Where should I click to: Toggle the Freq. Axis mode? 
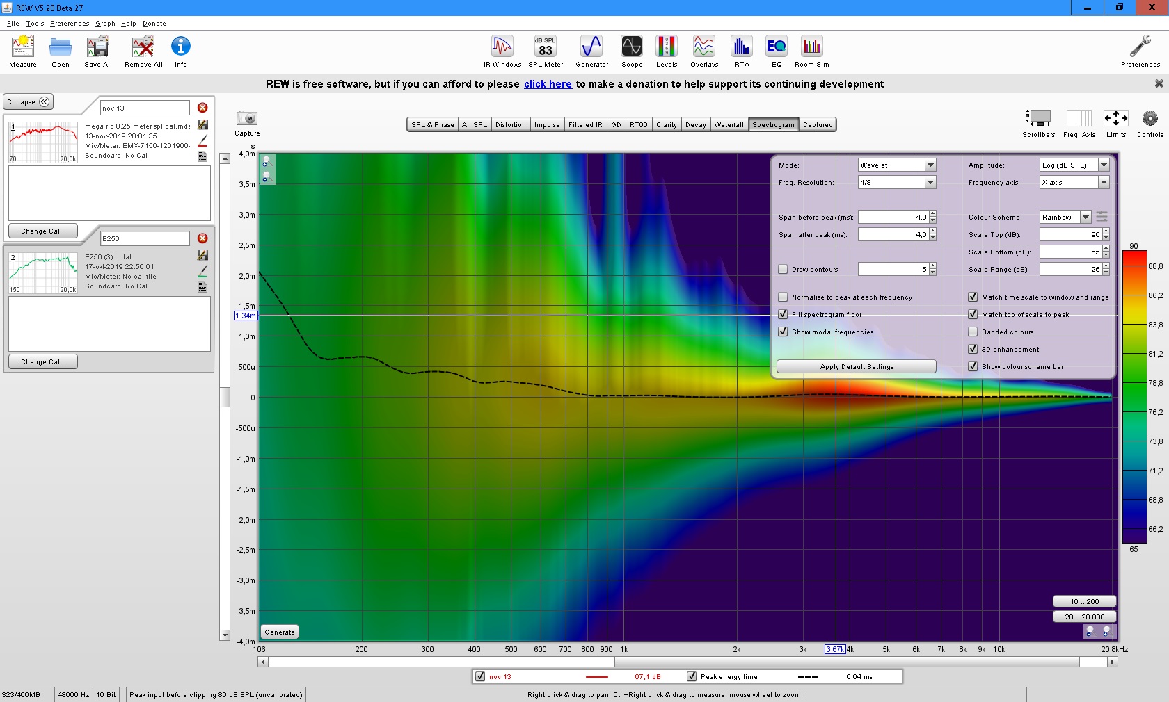(x=1079, y=124)
